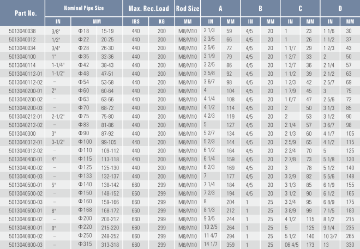
Task: Click the 3/8" pipe size cell
Action: [x=56, y=32]
